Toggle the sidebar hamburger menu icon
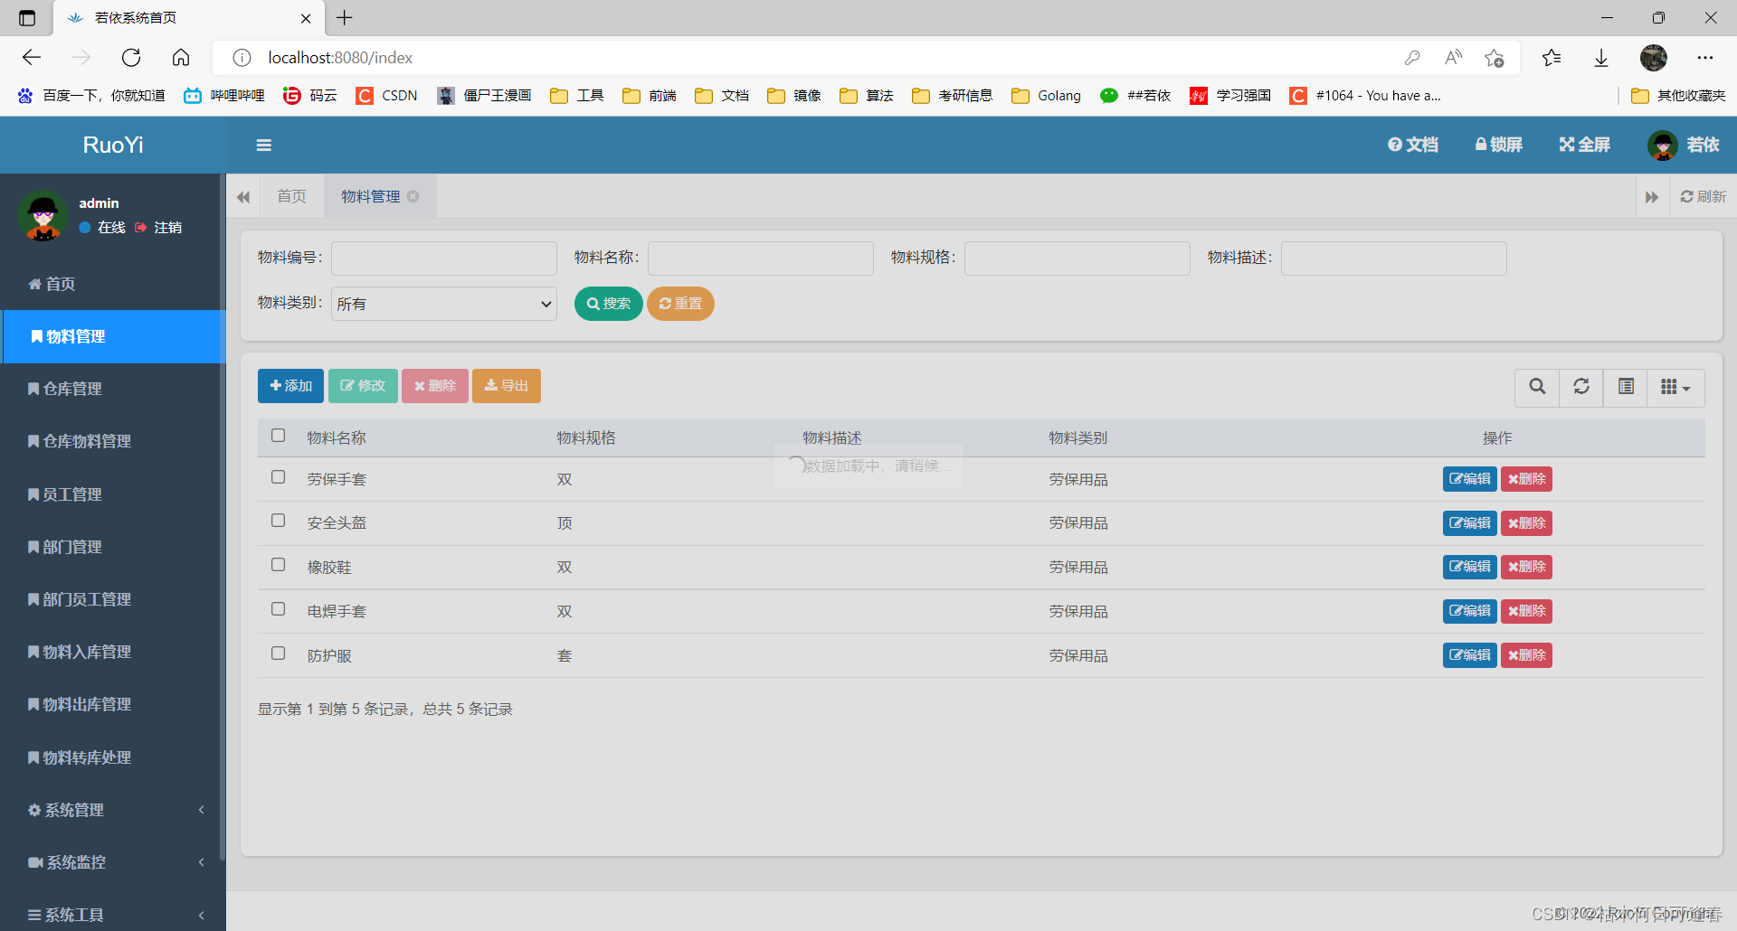The width and height of the screenshot is (1737, 931). (264, 145)
